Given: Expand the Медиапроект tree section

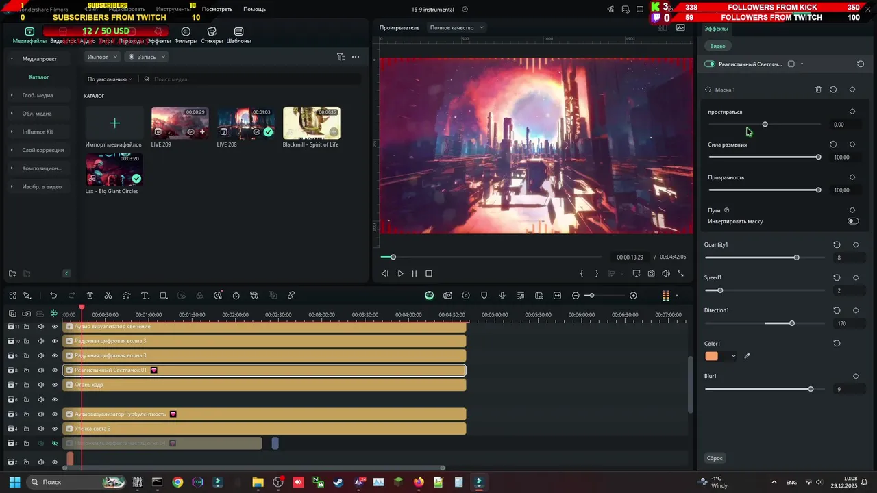Looking at the screenshot, I should [x=12, y=59].
